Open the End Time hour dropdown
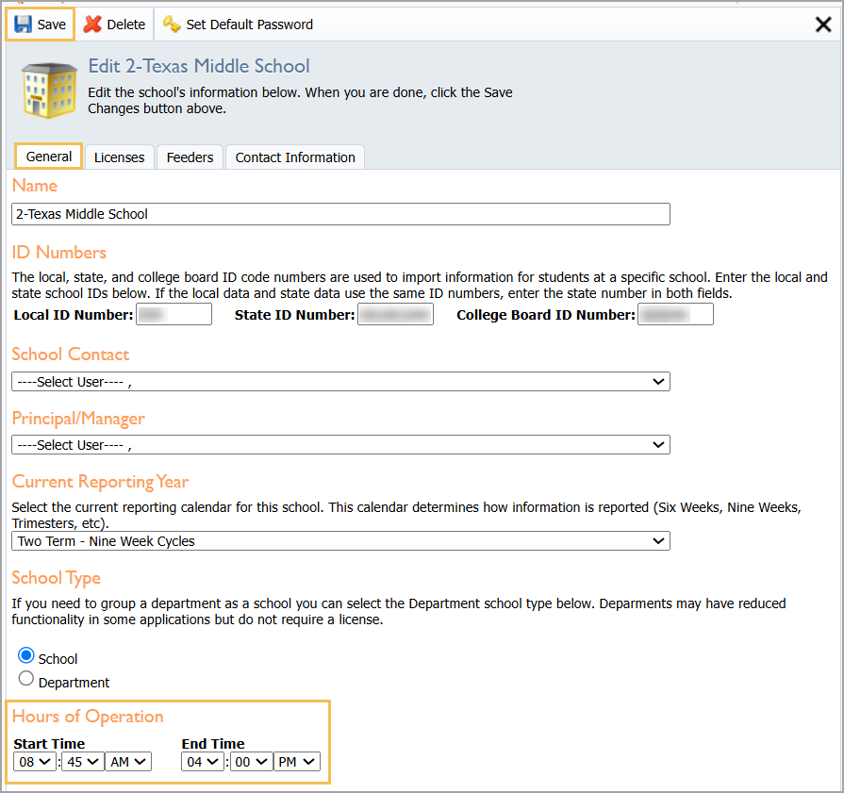This screenshot has height=793, width=844. tap(203, 762)
